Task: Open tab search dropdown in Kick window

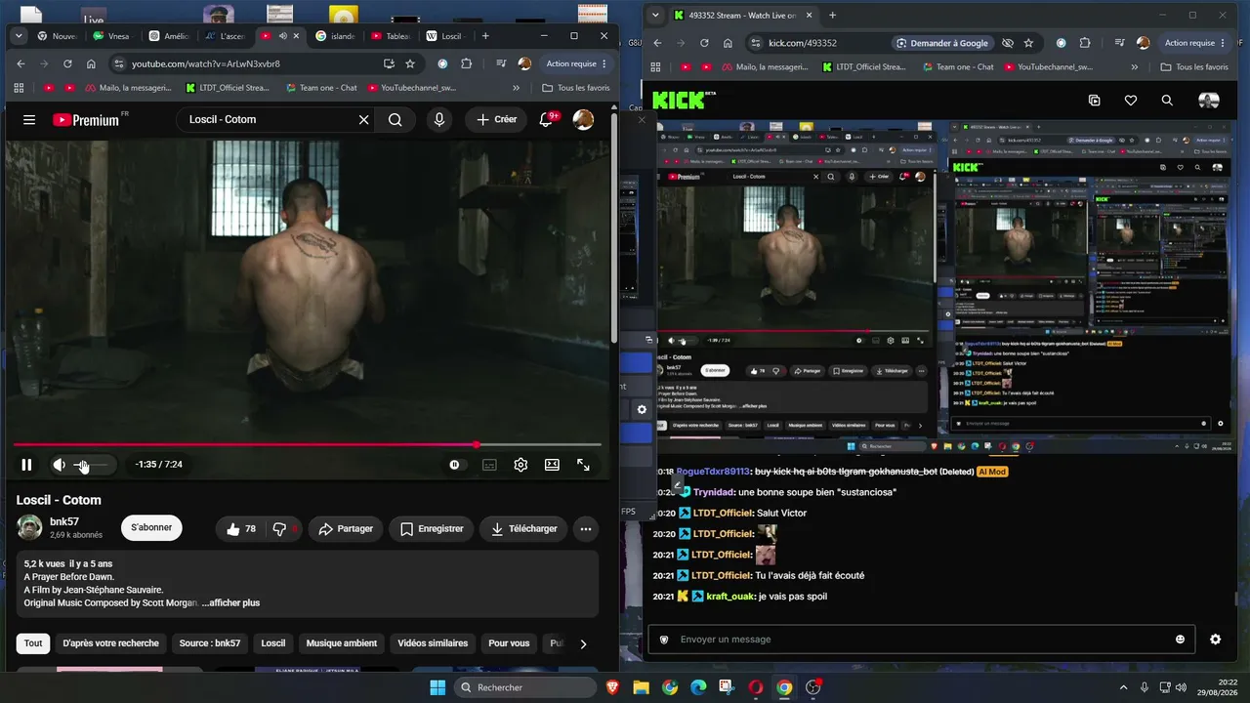Action: click(x=655, y=16)
